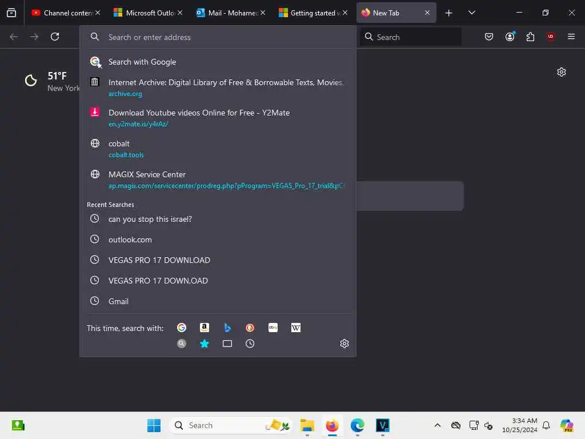This screenshot has height=439, width=585.
Task: Choose Search with Google suggestion
Action: pos(218,62)
